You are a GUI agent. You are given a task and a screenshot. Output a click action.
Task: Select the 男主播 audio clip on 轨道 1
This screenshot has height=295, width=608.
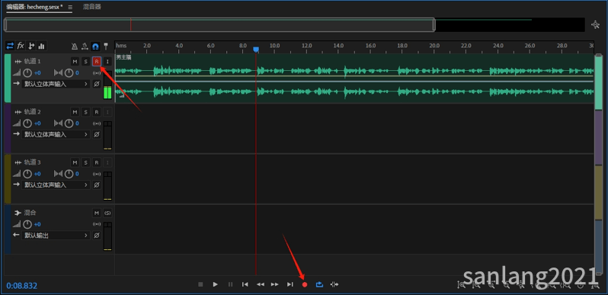click(354, 79)
